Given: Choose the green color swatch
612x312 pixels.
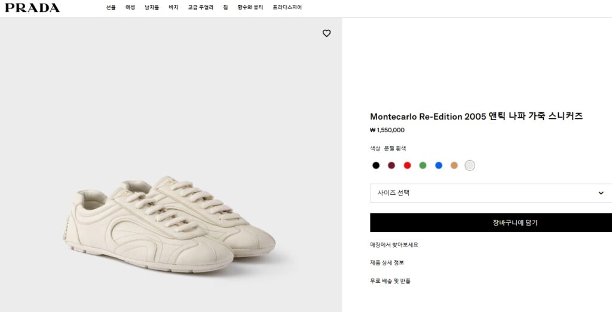Looking at the screenshot, I should tap(423, 166).
